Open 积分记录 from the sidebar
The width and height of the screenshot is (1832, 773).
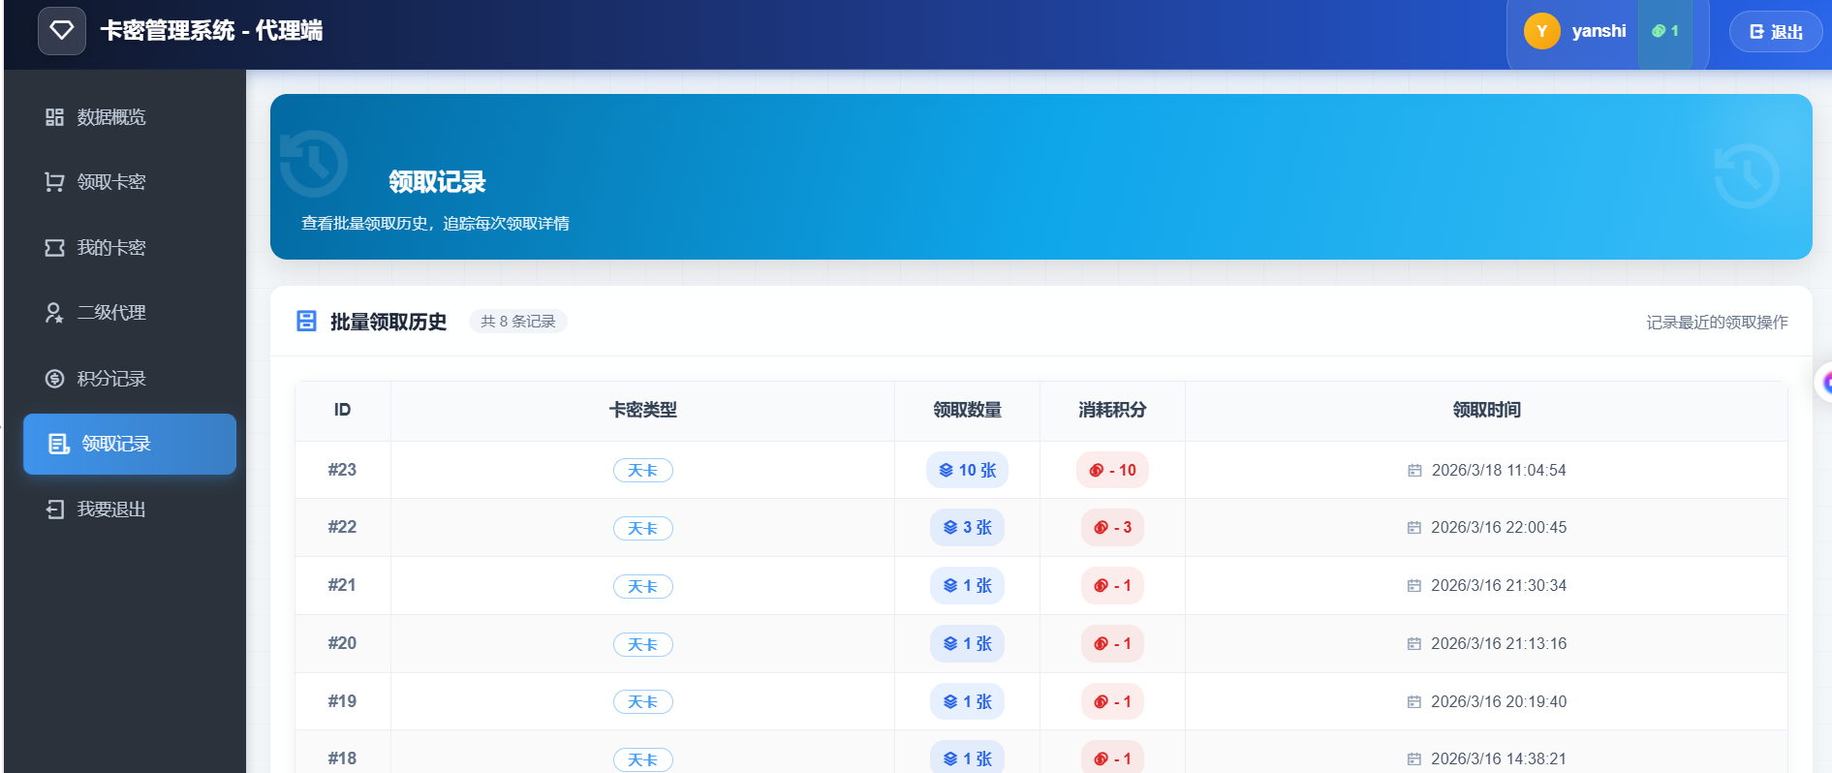coord(130,379)
